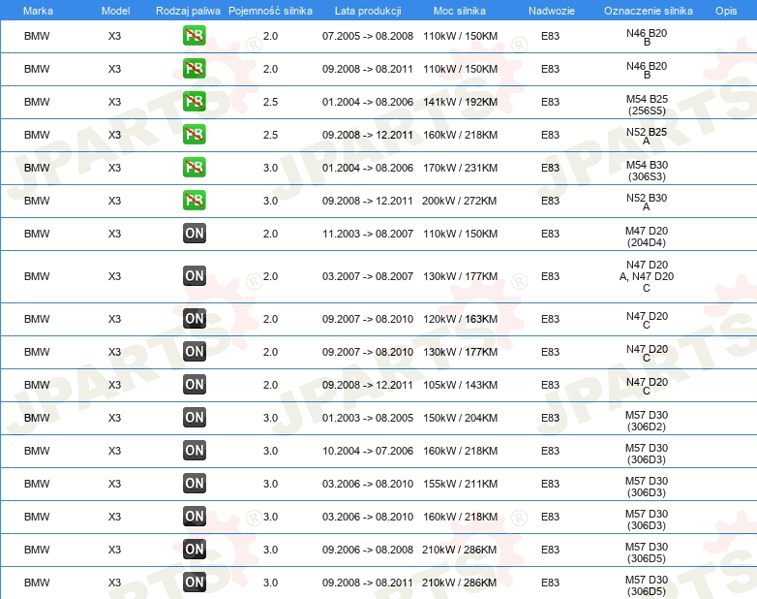
Task: Click ON fuel icon in 150kW / 204KM row
Action: [x=194, y=417]
